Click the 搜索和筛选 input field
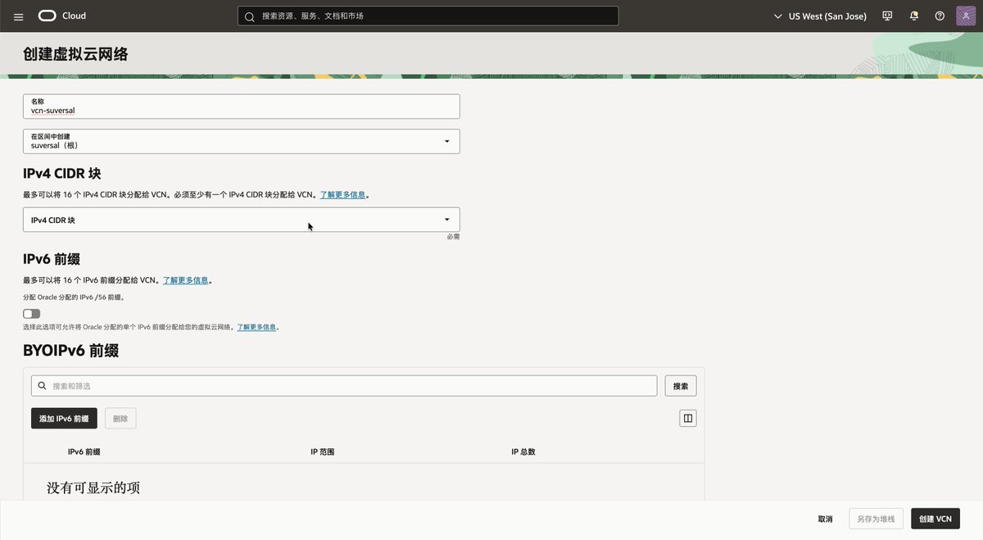 pyautogui.click(x=344, y=386)
